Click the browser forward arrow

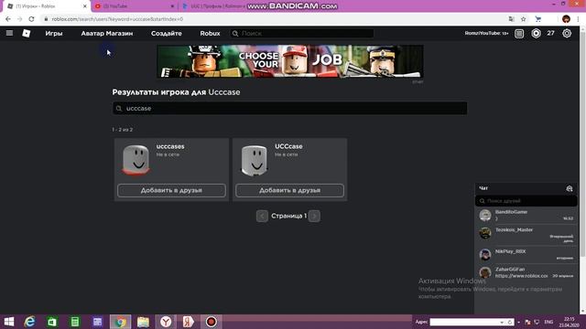(x=20, y=19)
